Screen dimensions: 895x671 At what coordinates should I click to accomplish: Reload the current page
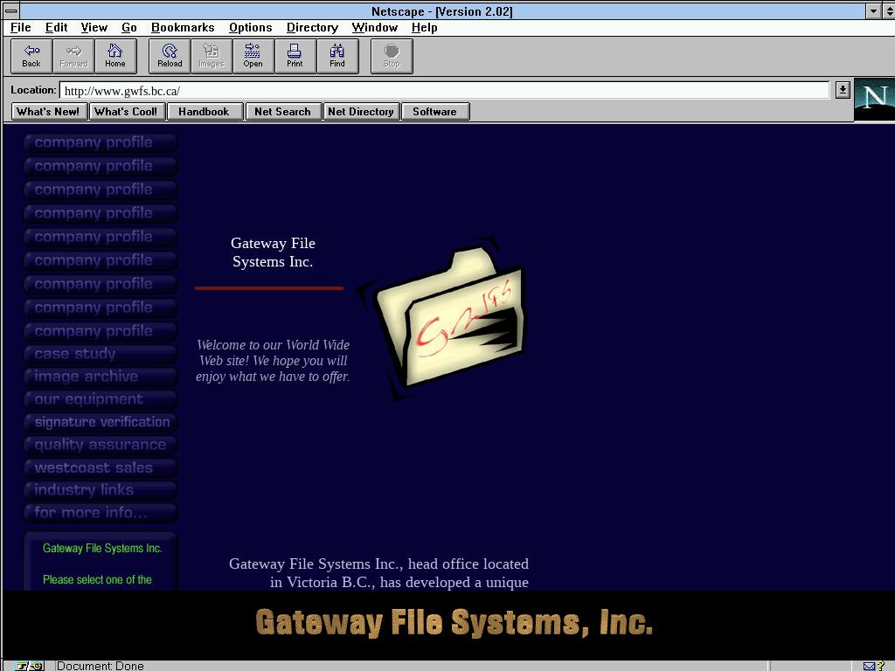[x=170, y=56]
